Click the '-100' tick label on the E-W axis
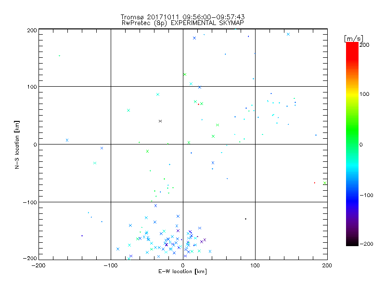The image size is (385, 289). coord(111,266)
